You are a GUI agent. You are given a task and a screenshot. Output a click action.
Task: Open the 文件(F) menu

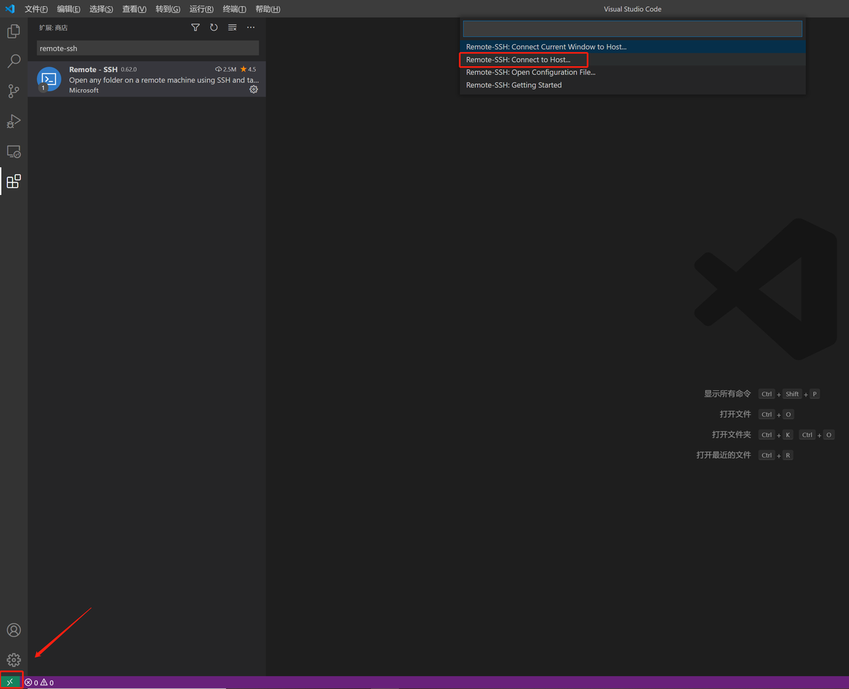[x=36, y=9]
